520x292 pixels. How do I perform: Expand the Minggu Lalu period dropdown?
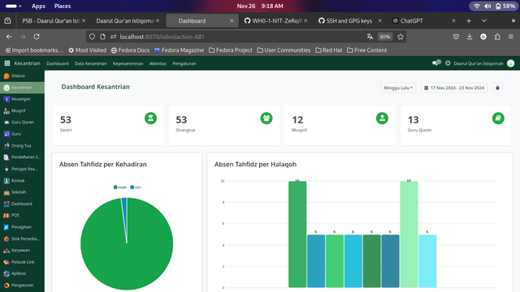click(398, 88)
